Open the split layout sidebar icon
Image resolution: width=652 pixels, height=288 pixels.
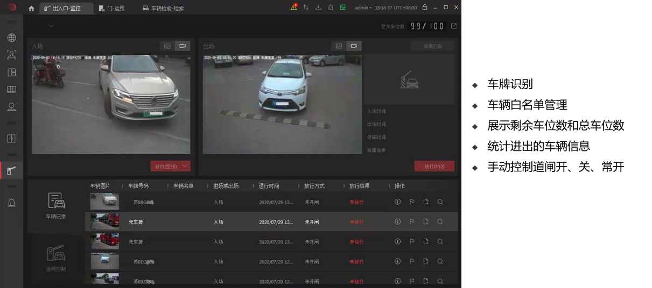11,72
